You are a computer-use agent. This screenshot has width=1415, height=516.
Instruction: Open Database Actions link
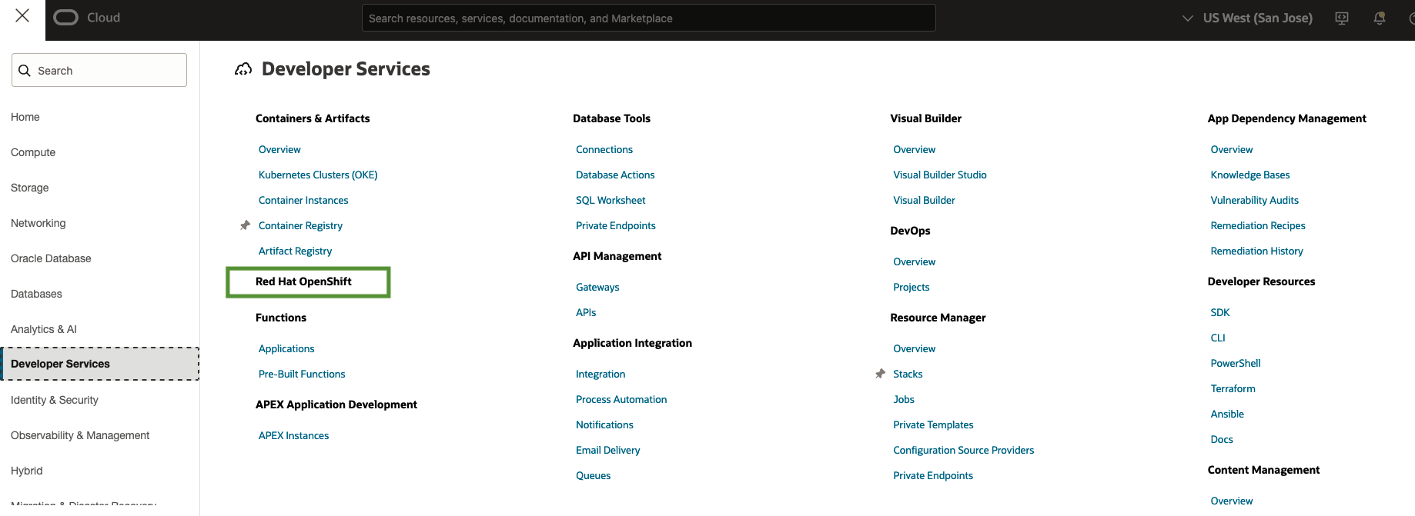615,175
